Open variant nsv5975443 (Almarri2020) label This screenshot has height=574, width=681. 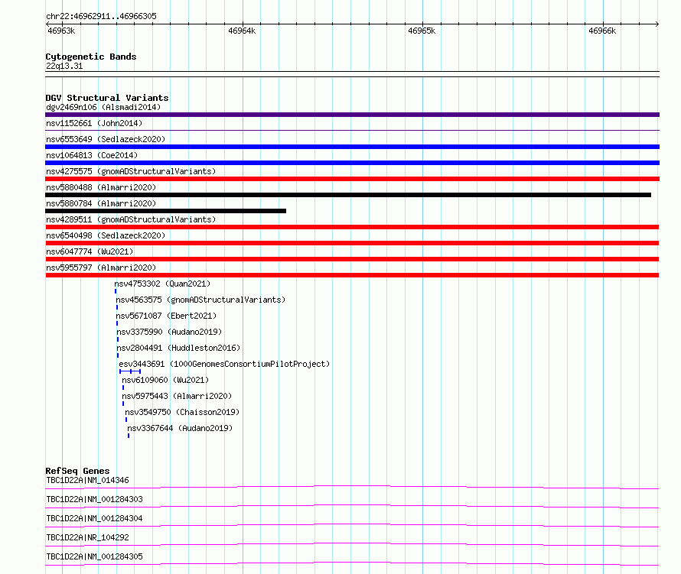[x=177, y=396]
